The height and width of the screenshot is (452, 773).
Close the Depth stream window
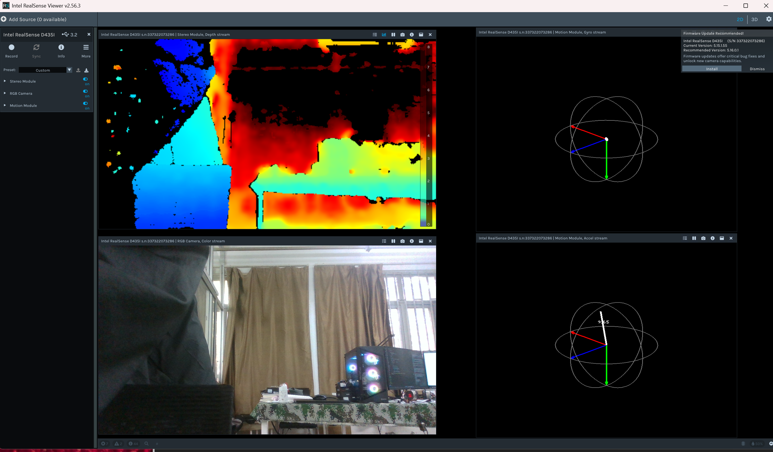coord(430,35)
